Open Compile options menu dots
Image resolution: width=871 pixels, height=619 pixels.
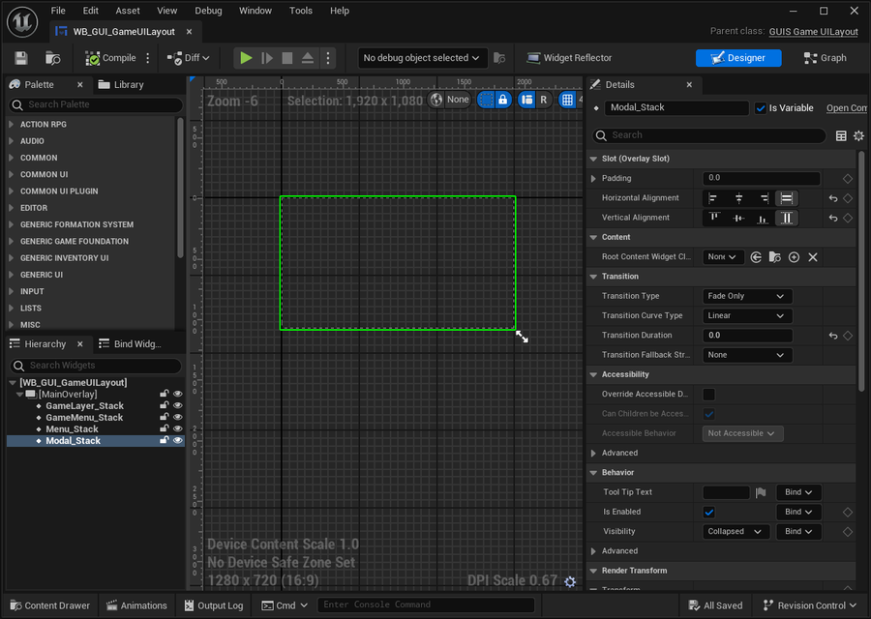pos(148,58)
